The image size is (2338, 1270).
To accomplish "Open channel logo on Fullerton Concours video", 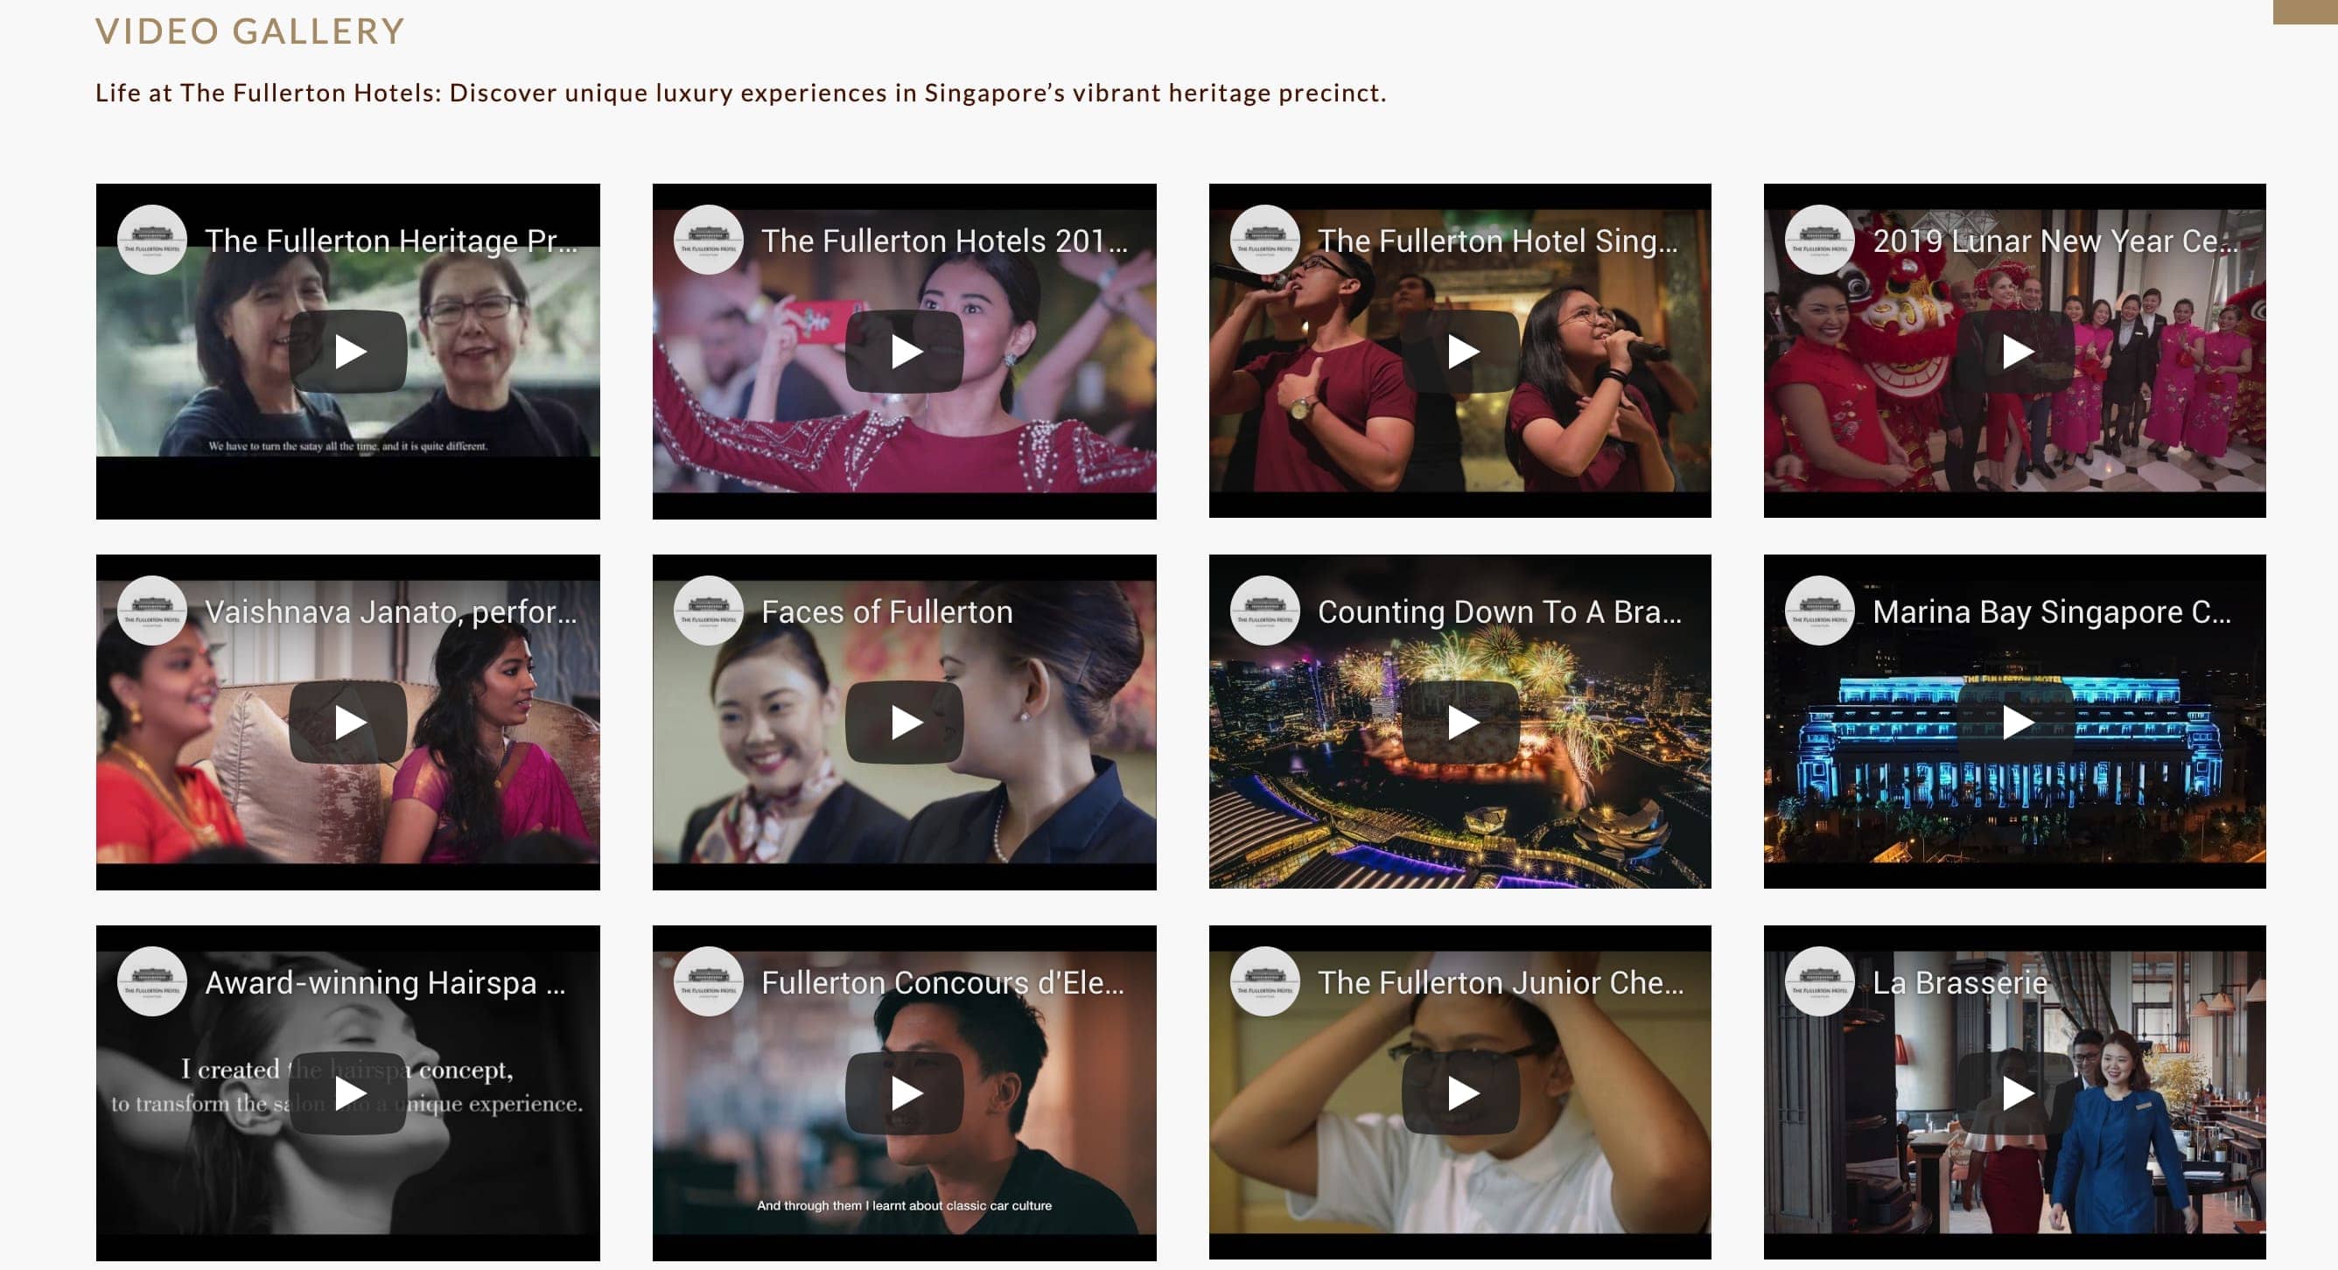I will pyautogui.click(x=708, y=982).
